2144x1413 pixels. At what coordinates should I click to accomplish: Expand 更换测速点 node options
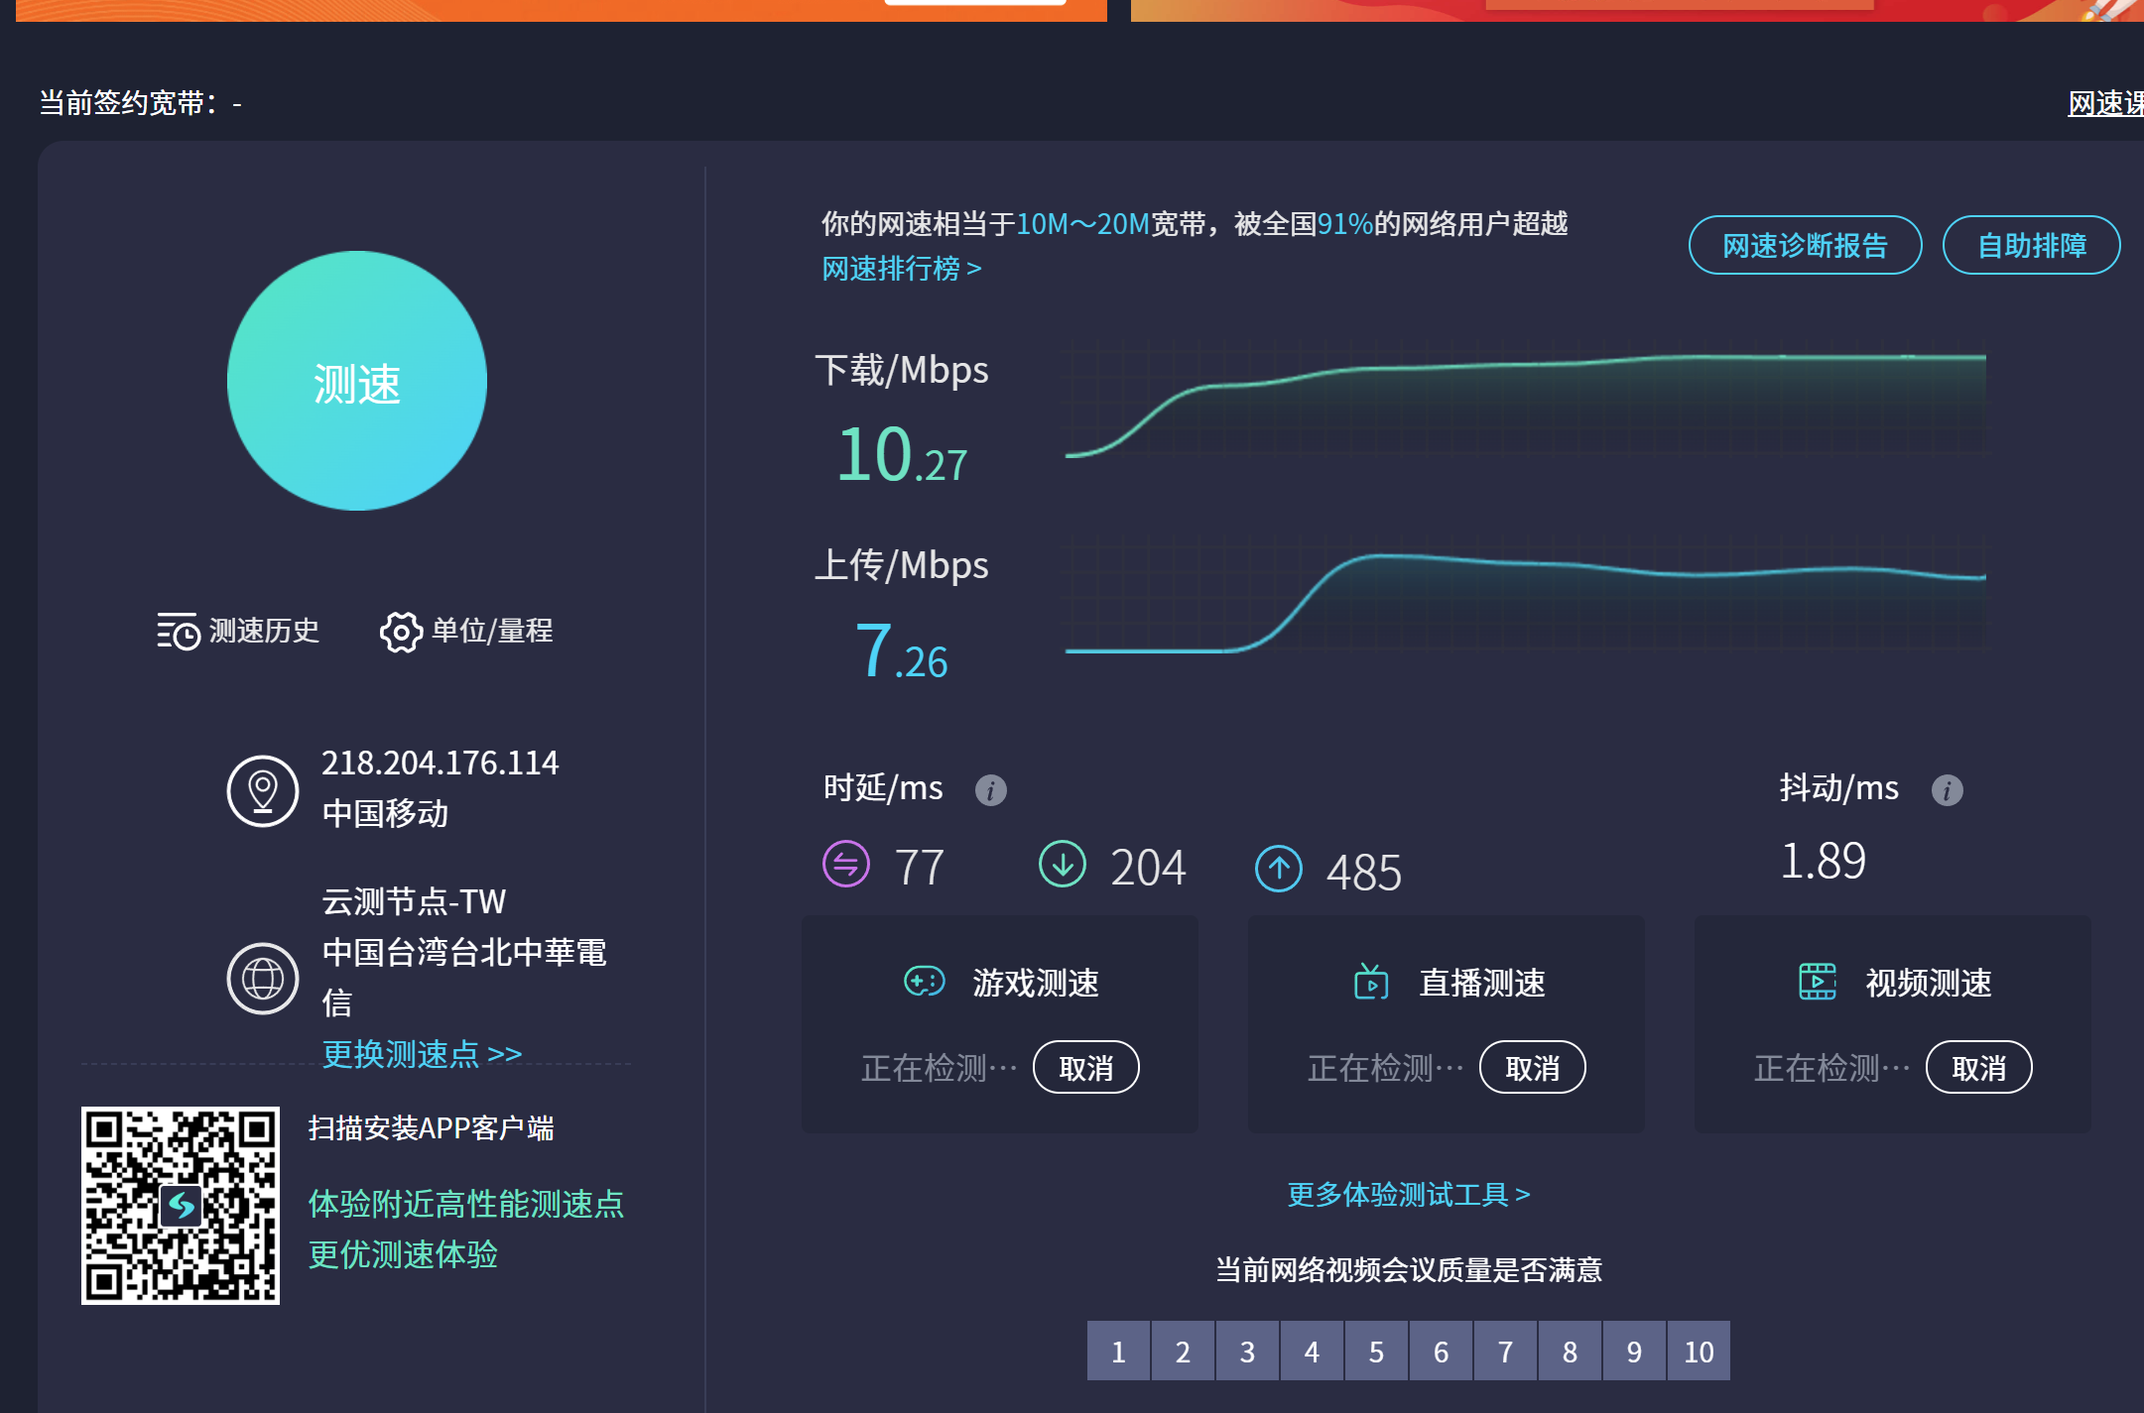click(x=422, y=1053)
